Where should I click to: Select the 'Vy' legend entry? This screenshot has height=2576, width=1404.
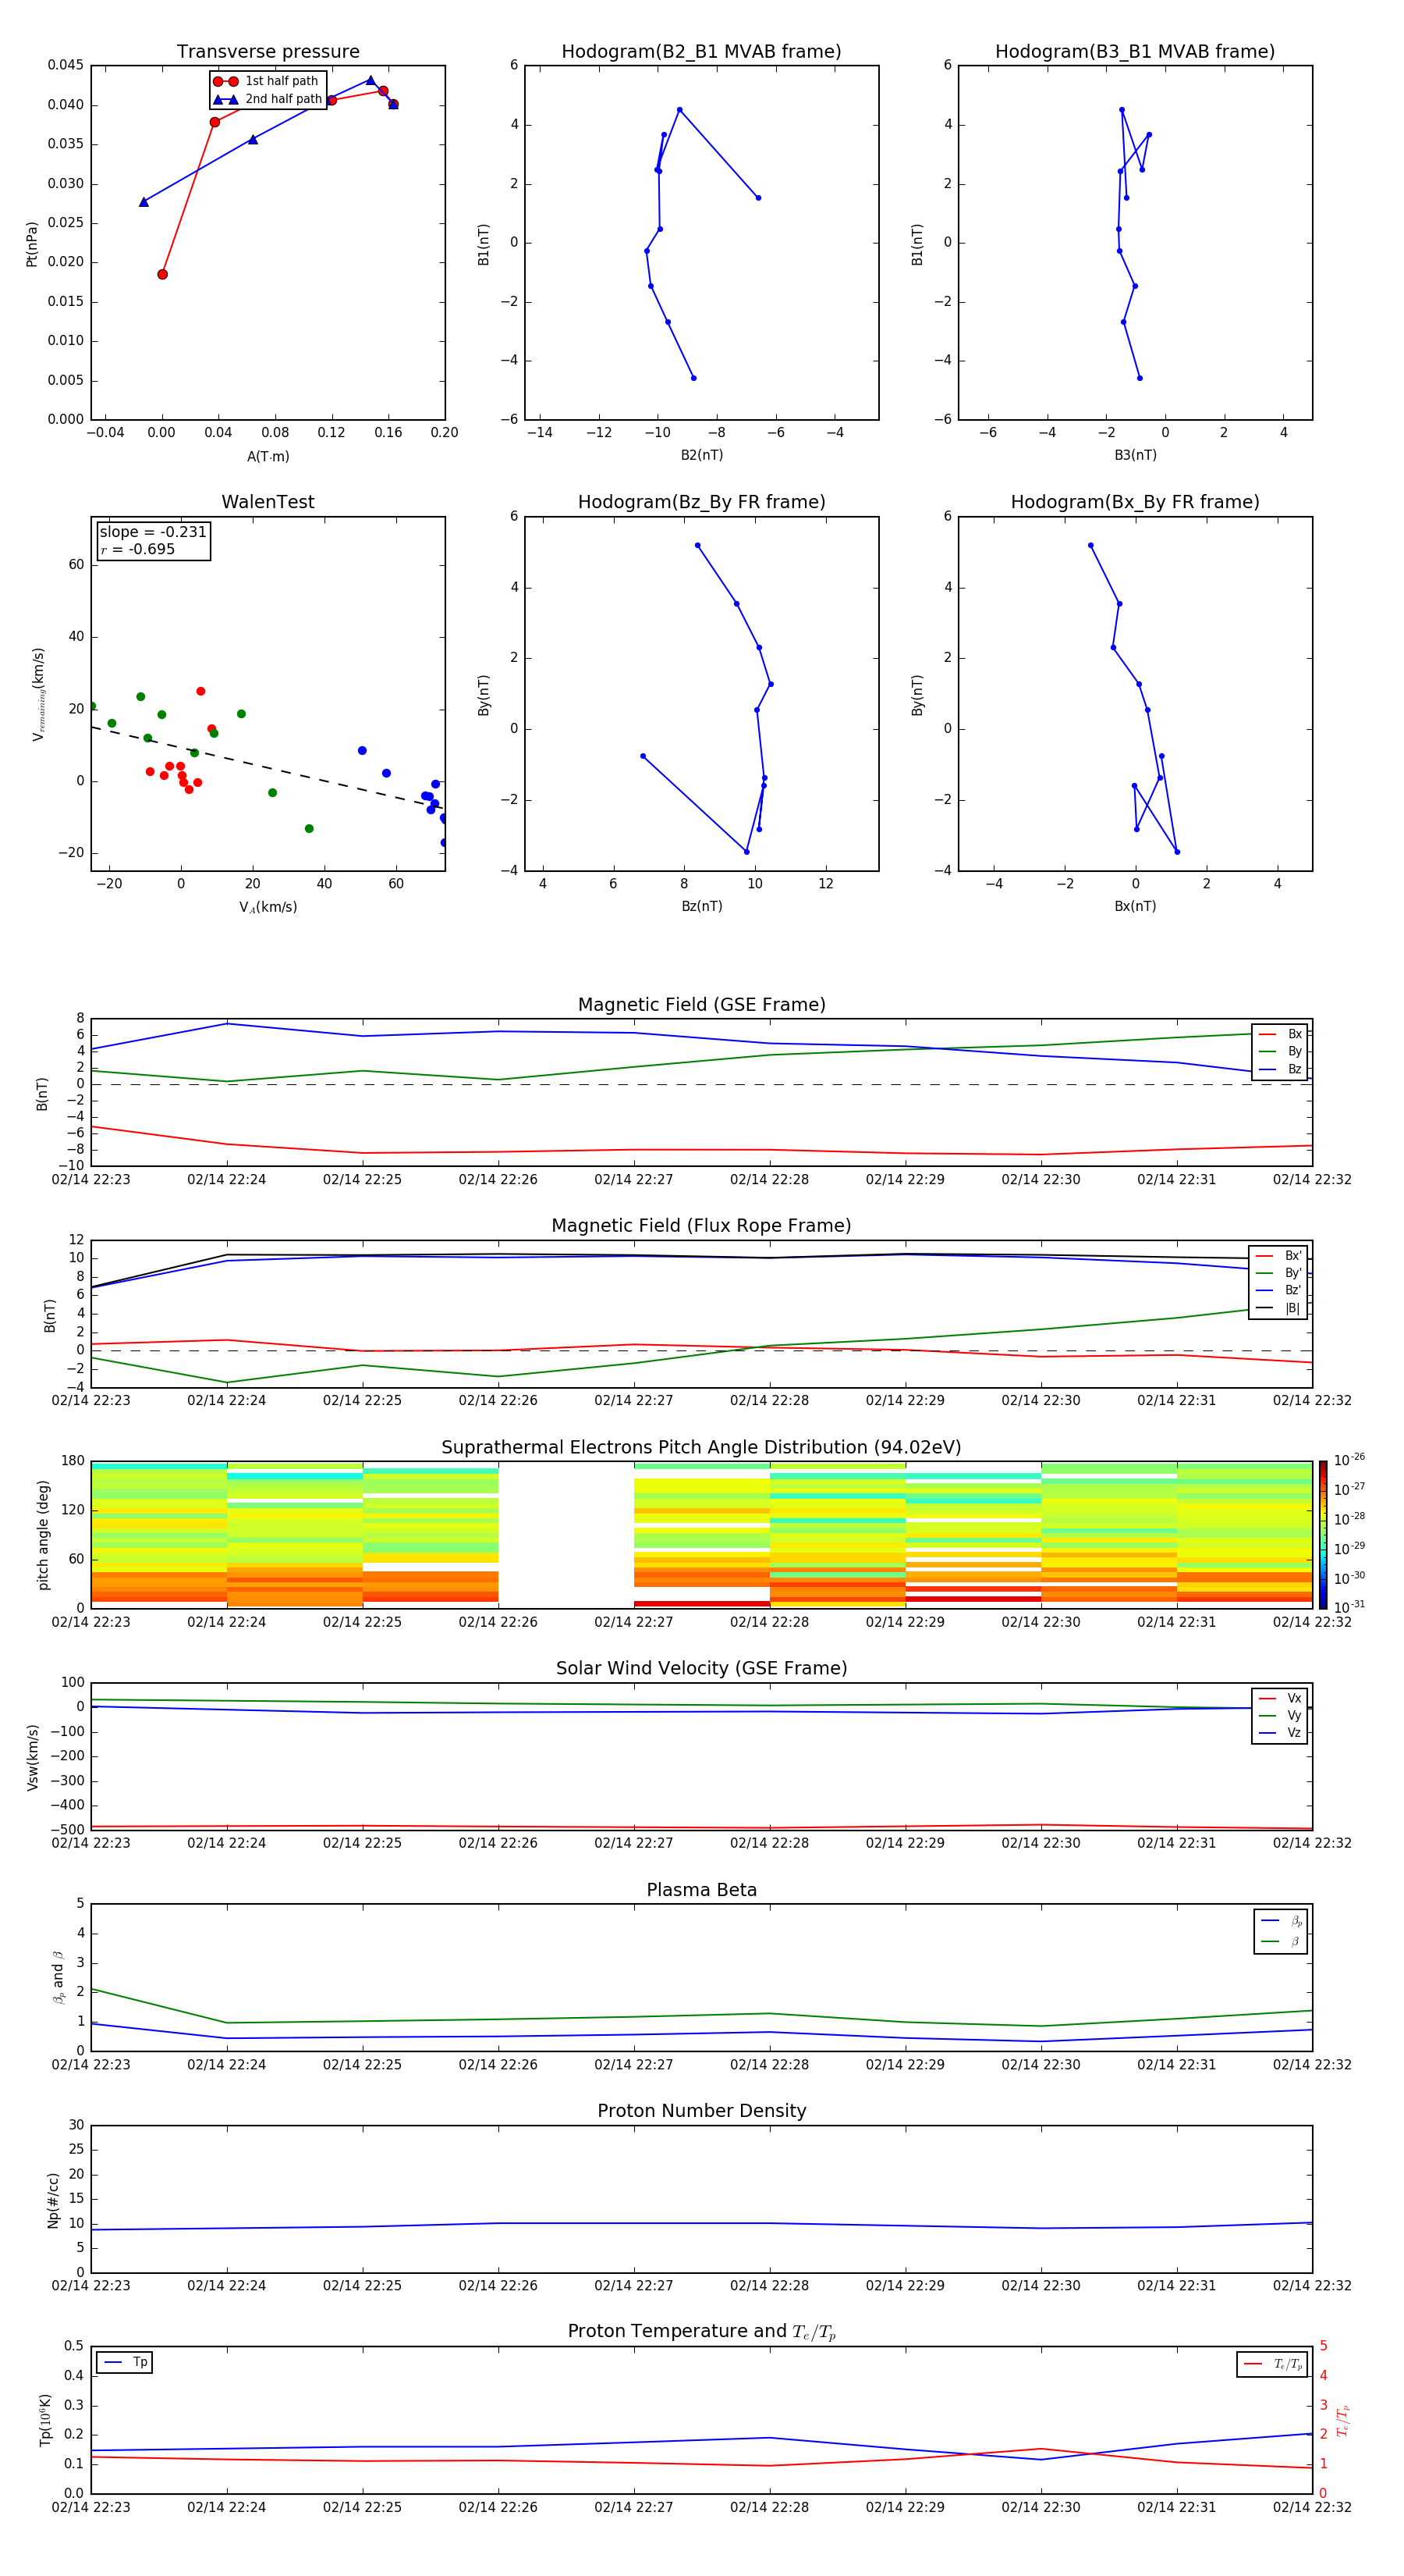click(x=1280, y=1716)
